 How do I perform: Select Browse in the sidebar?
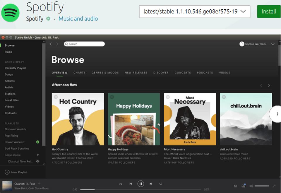[x=10, y=45]
